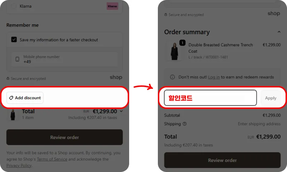Focus the Mobile phone number field
Viewport: 287px width, 172px height.
[68, 59]
